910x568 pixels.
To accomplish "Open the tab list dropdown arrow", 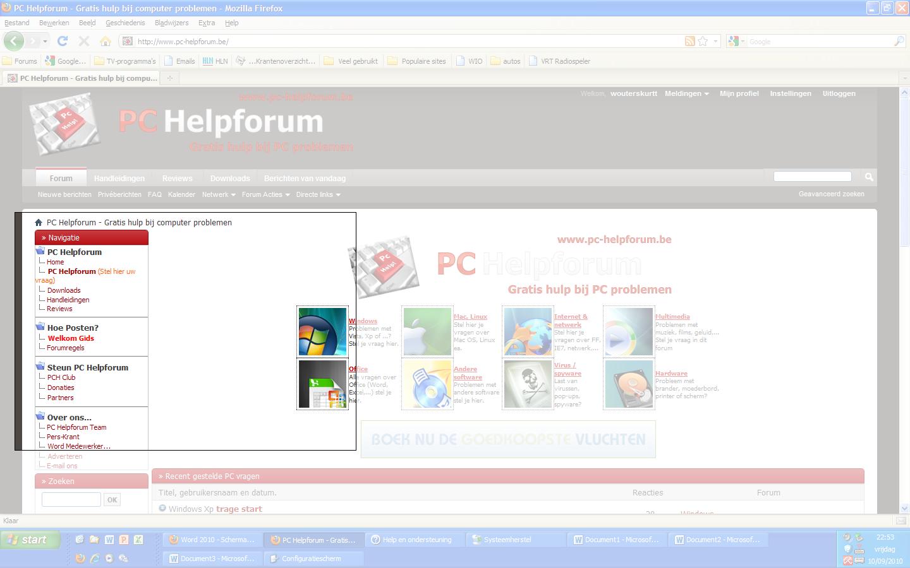I will 904,78.
